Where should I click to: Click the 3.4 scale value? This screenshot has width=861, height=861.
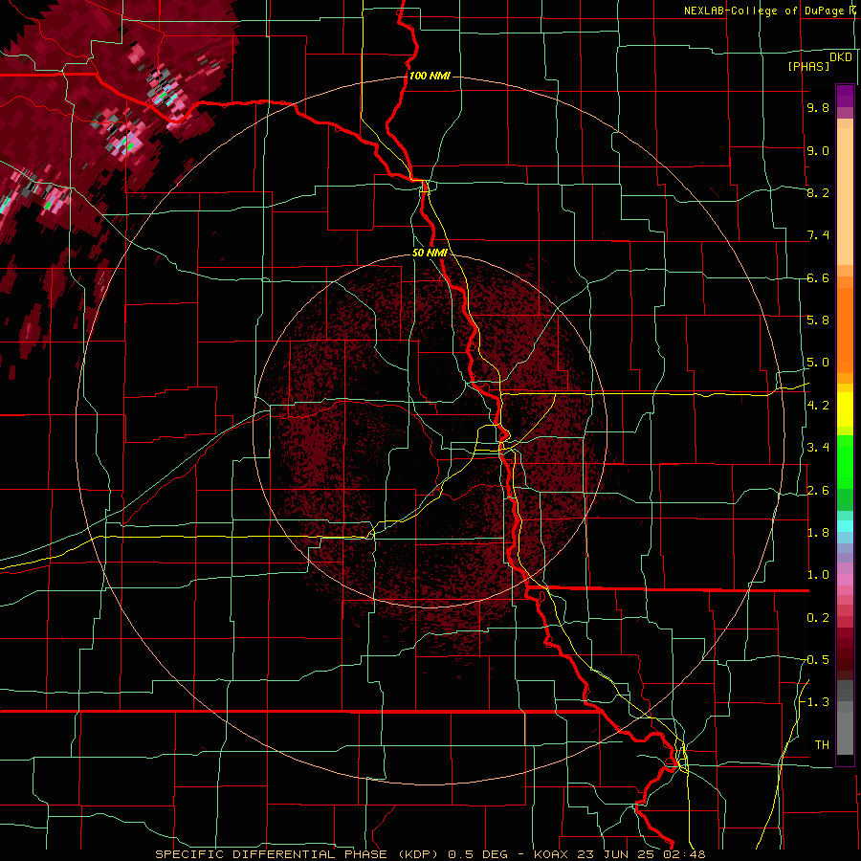point(818,447)
